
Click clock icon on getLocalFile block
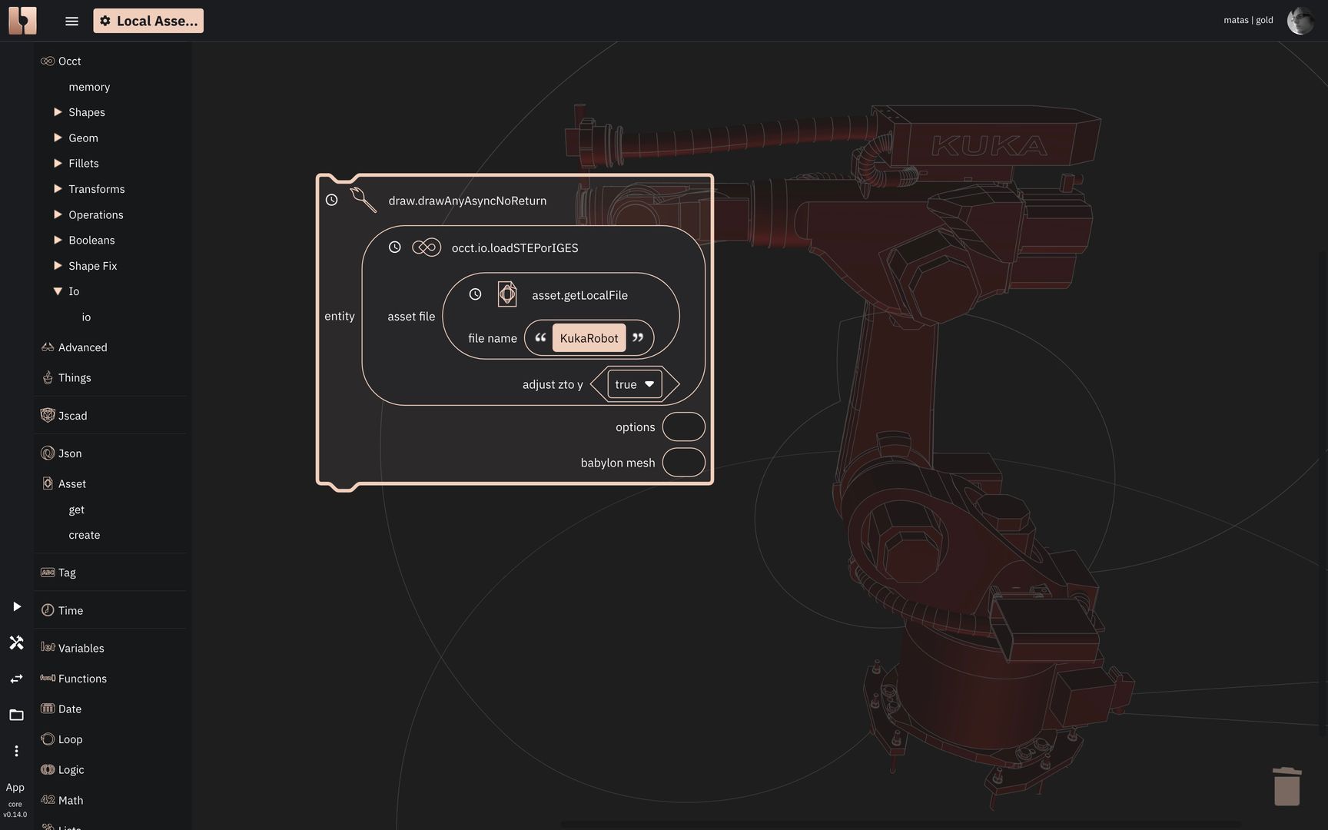point(475,294)
